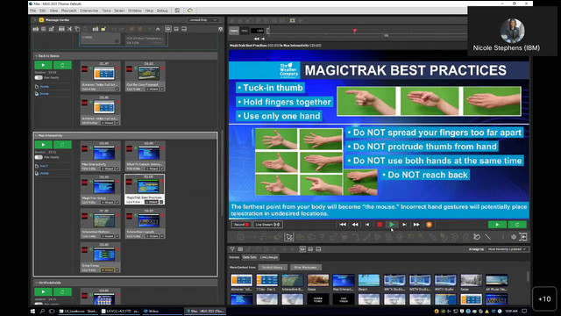Toggle checkbox on Max Interactivity scene card

tap(117, 169)
